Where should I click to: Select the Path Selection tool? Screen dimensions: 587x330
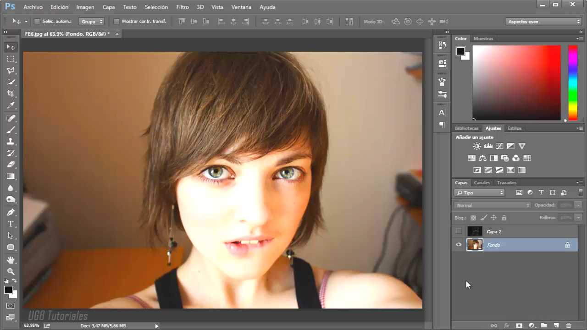click(x=11, y=236)
